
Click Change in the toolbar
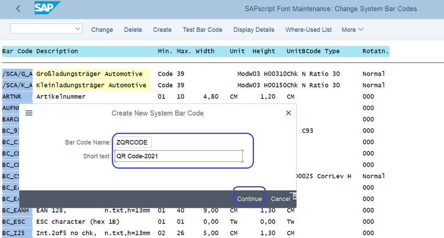102,29
